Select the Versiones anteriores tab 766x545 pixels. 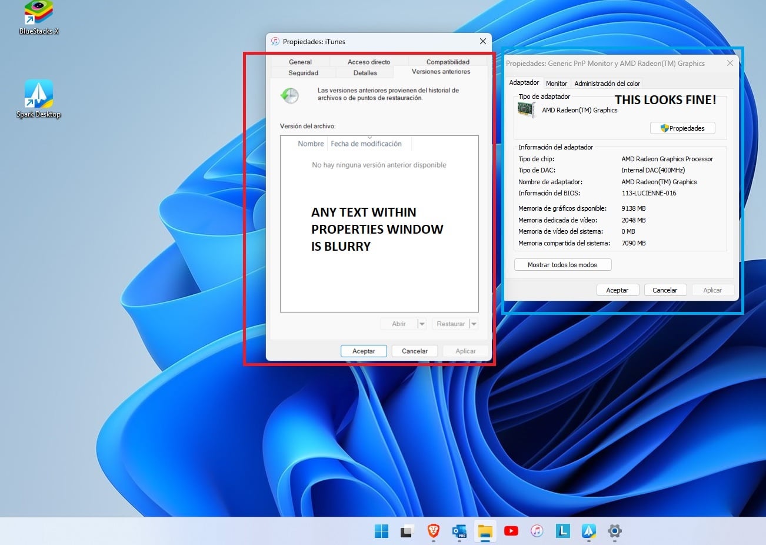click(x=441, y=72)
